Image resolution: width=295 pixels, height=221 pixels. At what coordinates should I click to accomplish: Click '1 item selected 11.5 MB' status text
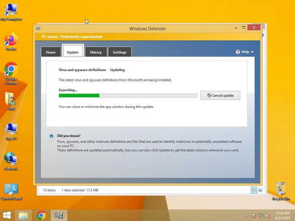(80, 190)
